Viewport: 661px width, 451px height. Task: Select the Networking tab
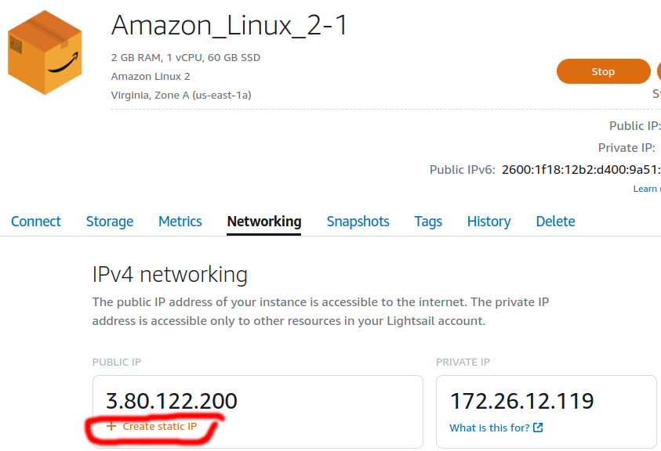coord(264,221)
